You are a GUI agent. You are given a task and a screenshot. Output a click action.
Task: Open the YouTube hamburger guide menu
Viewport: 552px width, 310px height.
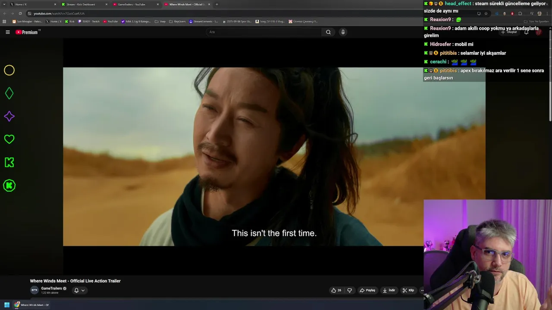point(7,32)
